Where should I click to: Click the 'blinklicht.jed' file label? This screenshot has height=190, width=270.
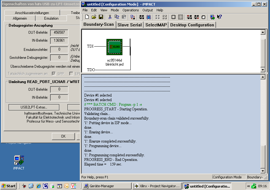tap(114, 64)
